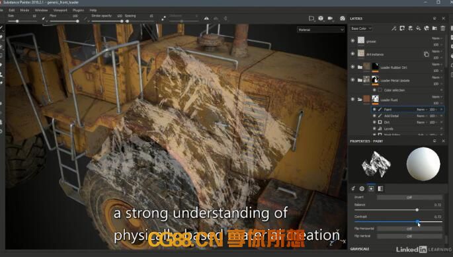Click the perspective view icon in viewport toolbar

coord(311,18)
